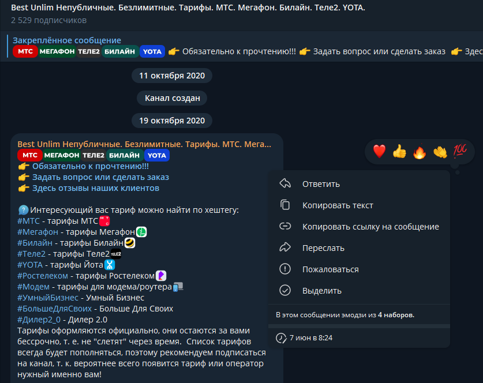This screenshot has height=383, width=483.
Task: Click the forward arrow icon next to Переслать
Action: click(285, 247)
